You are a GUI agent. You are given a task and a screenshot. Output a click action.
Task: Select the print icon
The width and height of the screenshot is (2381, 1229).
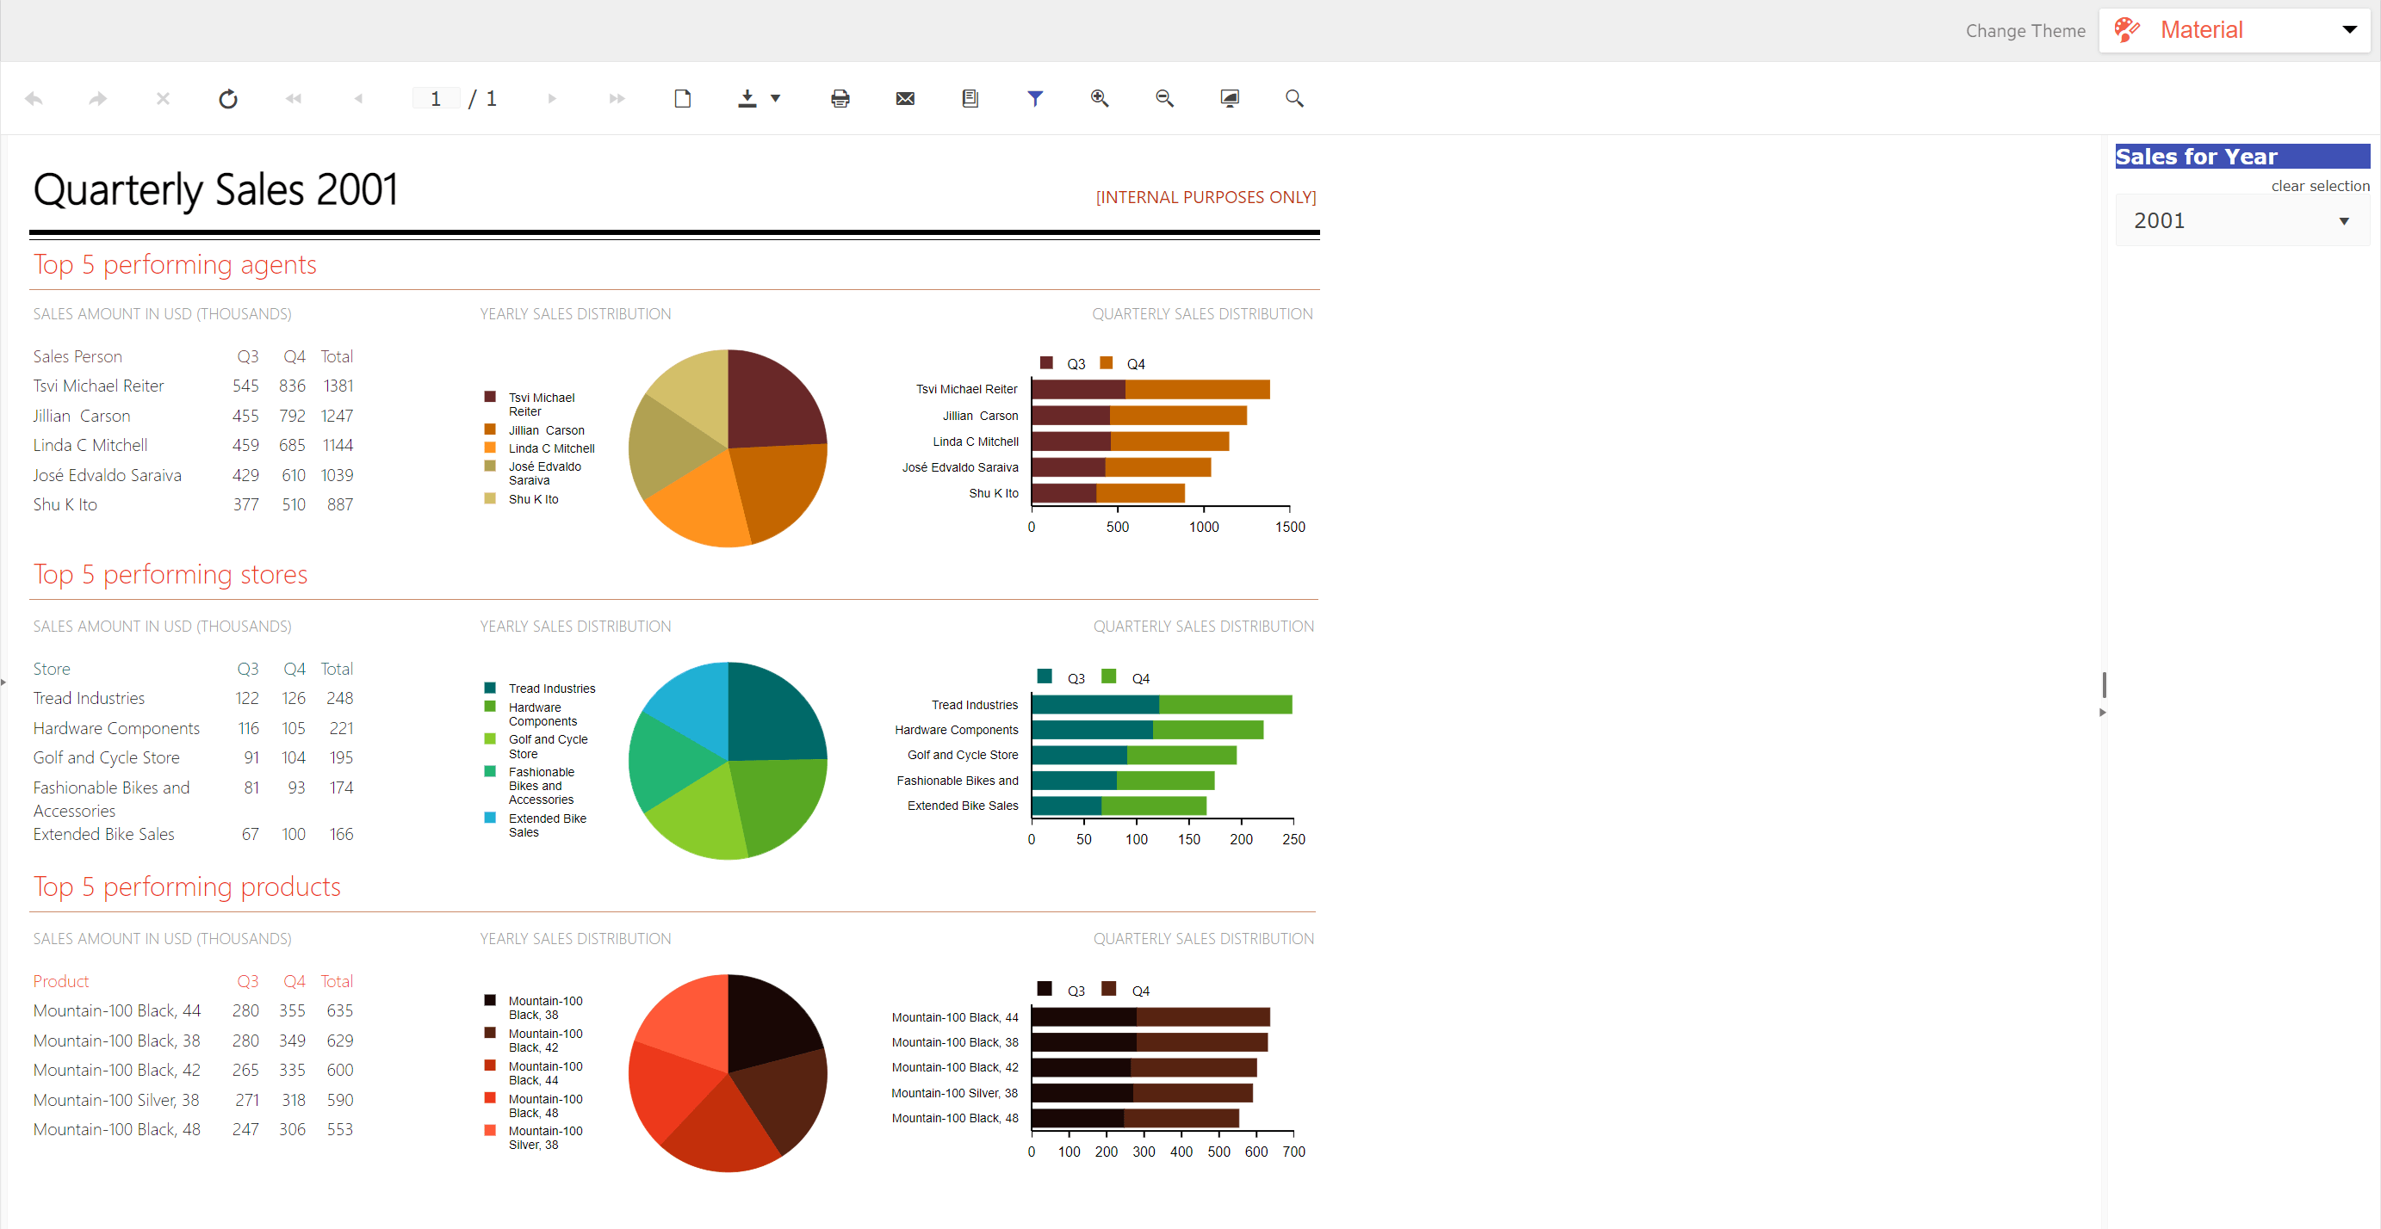point(840,98)
